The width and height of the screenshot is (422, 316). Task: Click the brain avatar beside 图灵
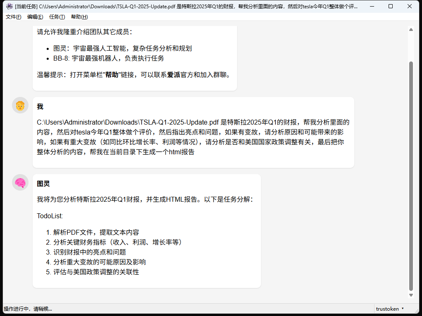tap(20, 182)
